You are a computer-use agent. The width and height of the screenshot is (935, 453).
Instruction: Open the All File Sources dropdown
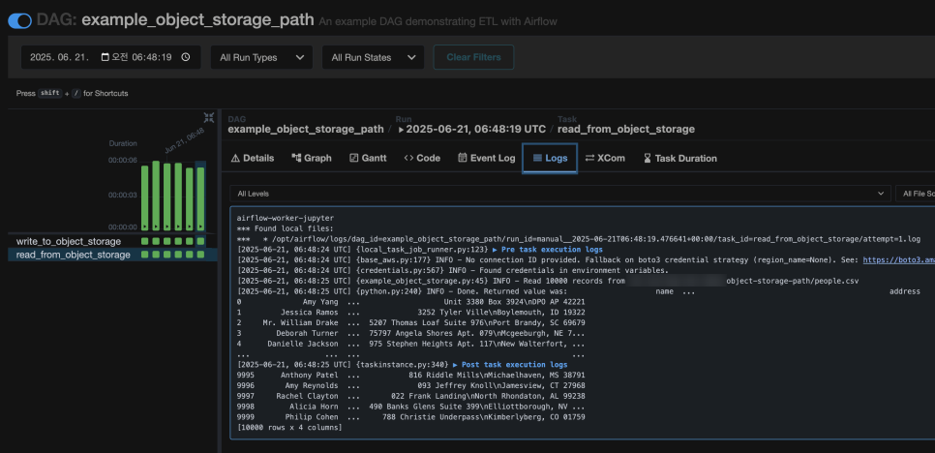pyautogui.click(x=916, y=194)
